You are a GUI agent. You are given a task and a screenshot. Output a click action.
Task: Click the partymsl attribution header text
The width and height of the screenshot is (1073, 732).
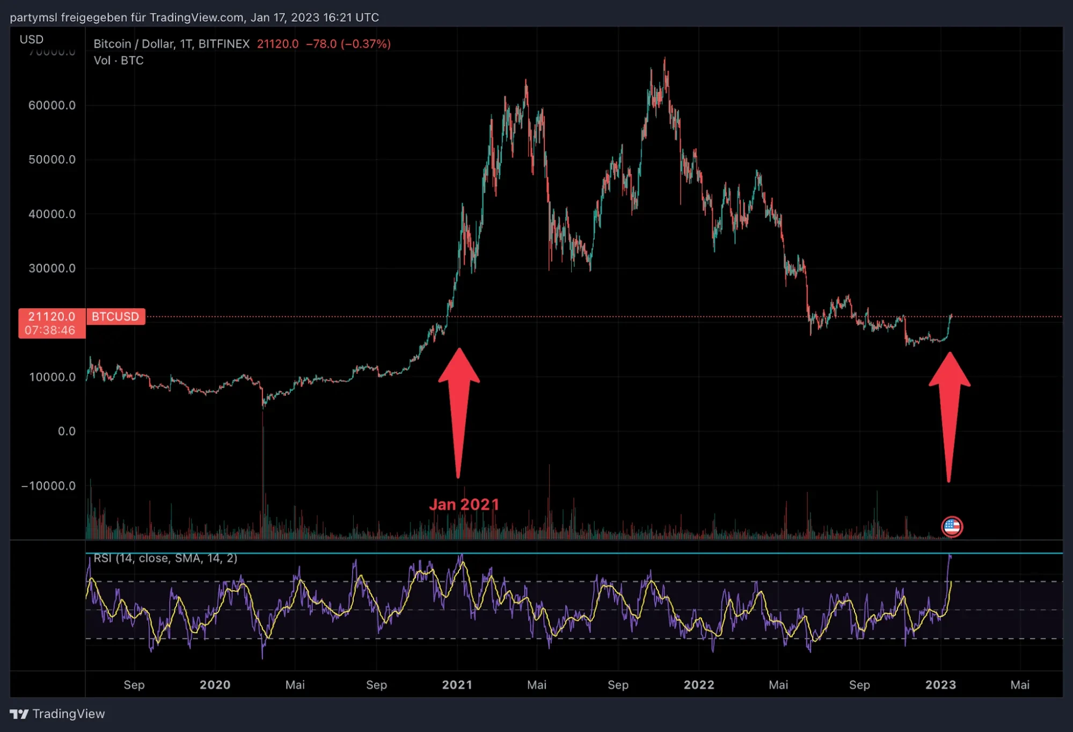pyautogui.click(x=195, y=17)
